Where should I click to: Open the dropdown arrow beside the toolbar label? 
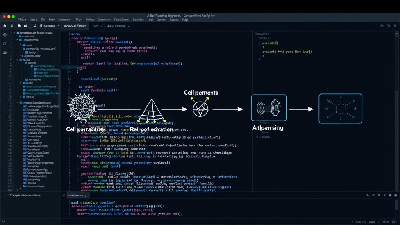59,26
